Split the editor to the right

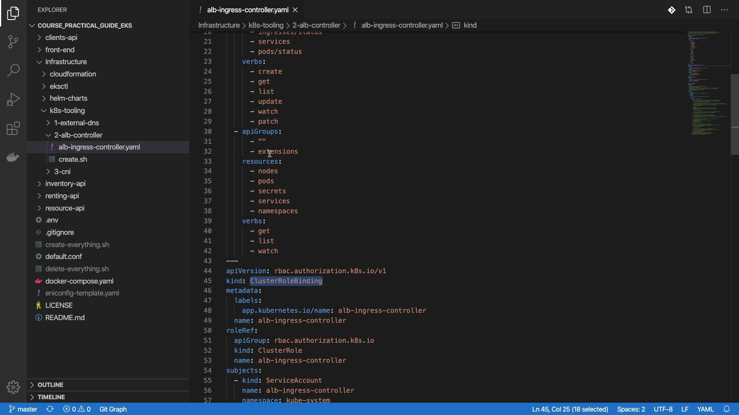click(x=707, y=10)
